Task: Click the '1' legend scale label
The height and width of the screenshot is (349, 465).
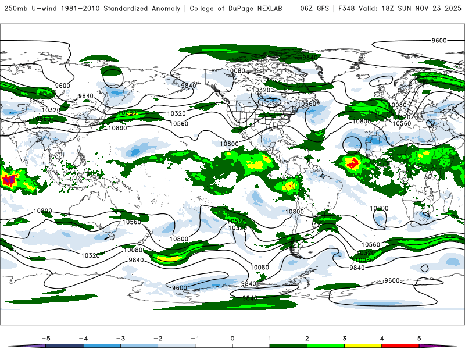Action: click(x=270, y=339)
